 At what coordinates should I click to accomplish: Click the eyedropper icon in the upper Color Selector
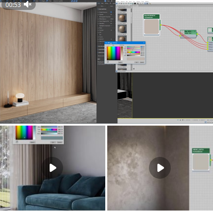coord(108,62)
